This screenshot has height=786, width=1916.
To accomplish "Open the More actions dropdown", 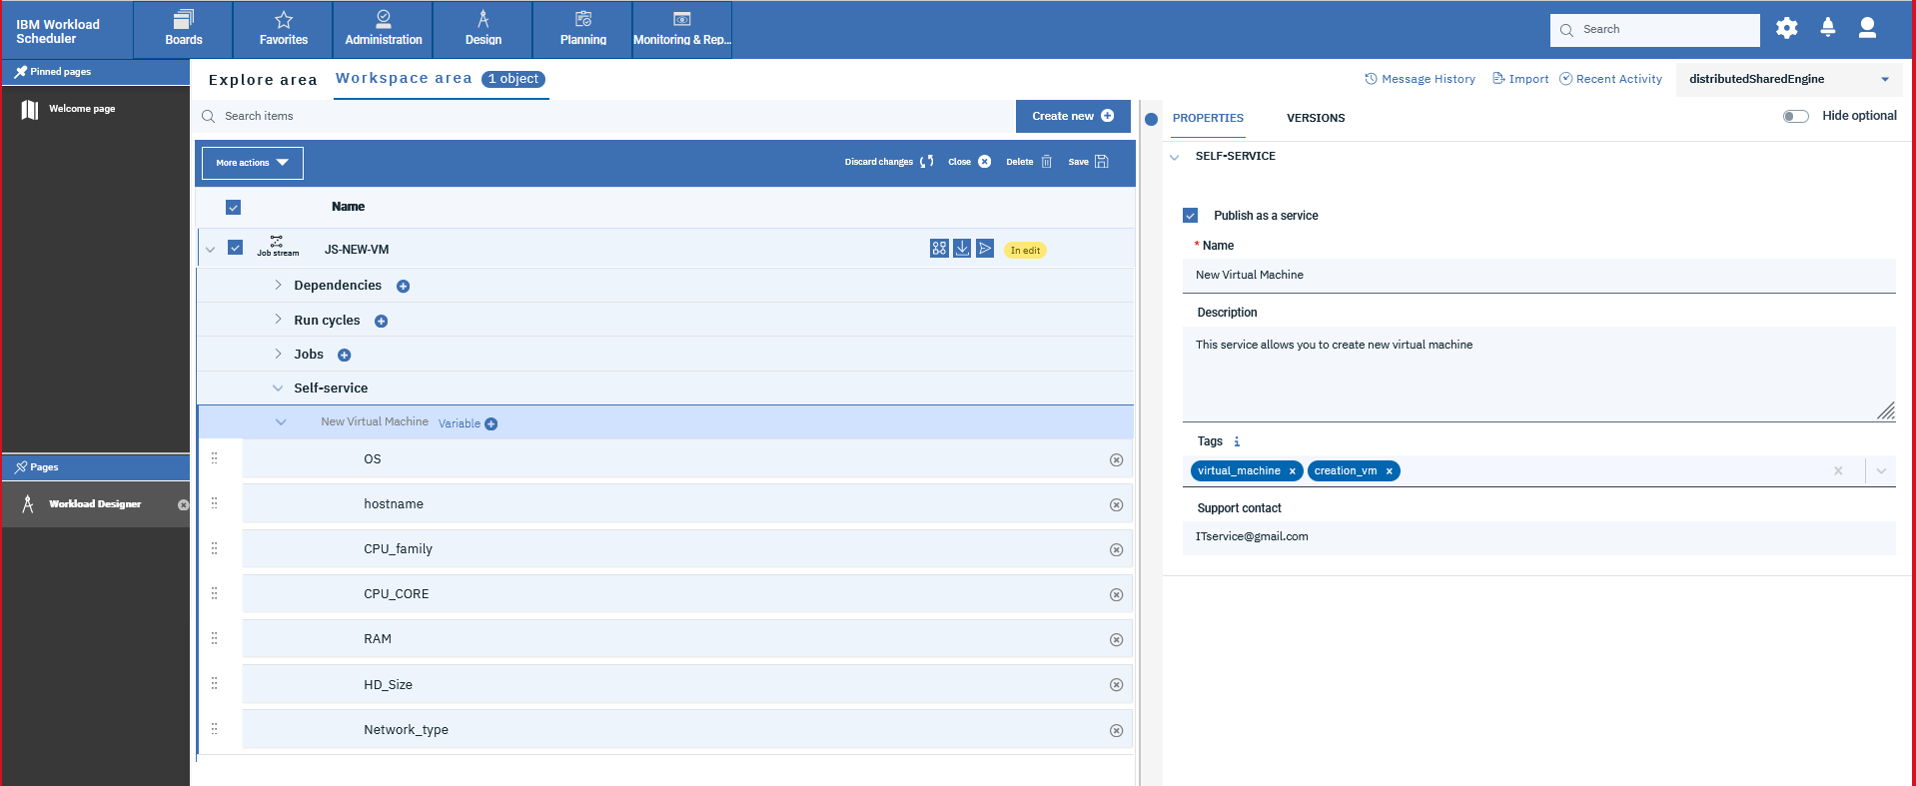I will [252, 163].
